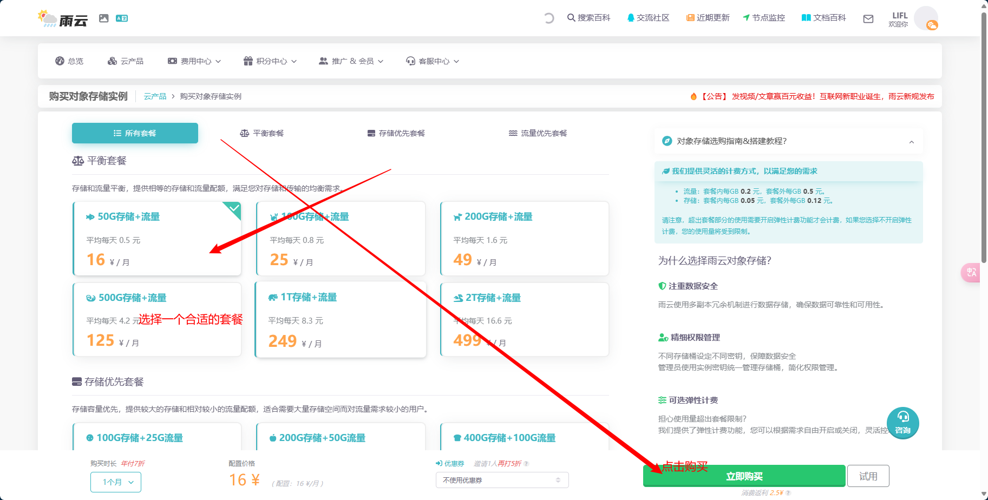Open the 购买时长 1个月 dropdown
Screen dimensions: 988x500
click(116, 482)
